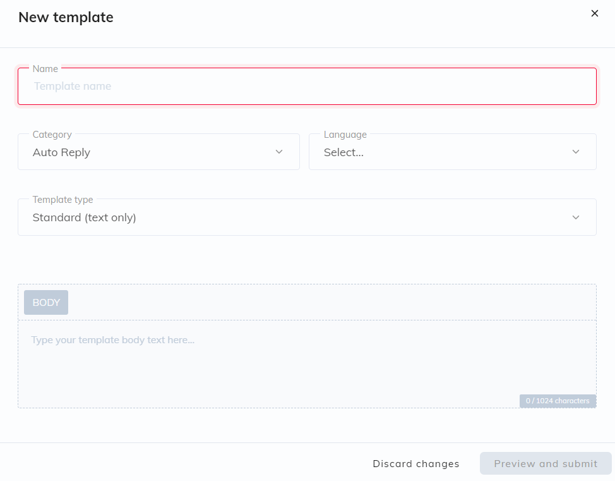This screenshot has height=481, width=615.
Task: Click the chevron arrow in Template type field
Action: [576, 217]
